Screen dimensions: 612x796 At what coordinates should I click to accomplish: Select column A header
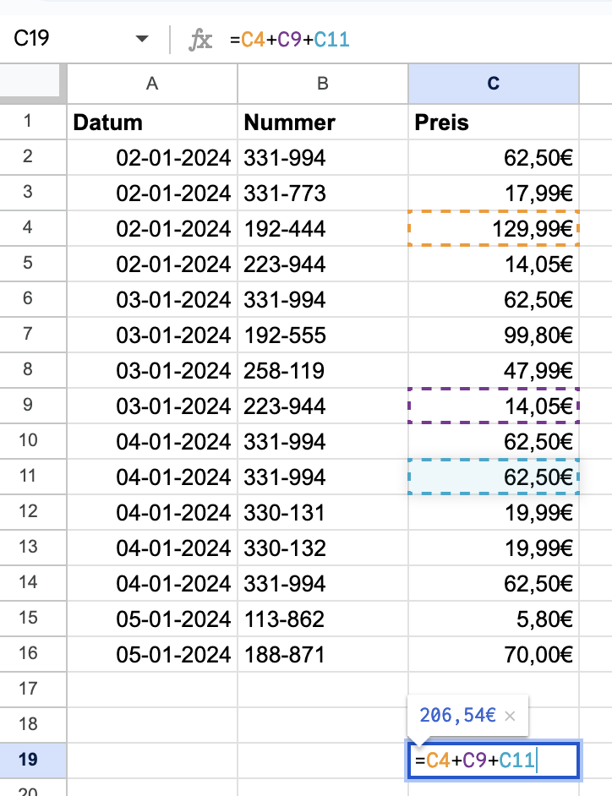(x=152, y=84)
